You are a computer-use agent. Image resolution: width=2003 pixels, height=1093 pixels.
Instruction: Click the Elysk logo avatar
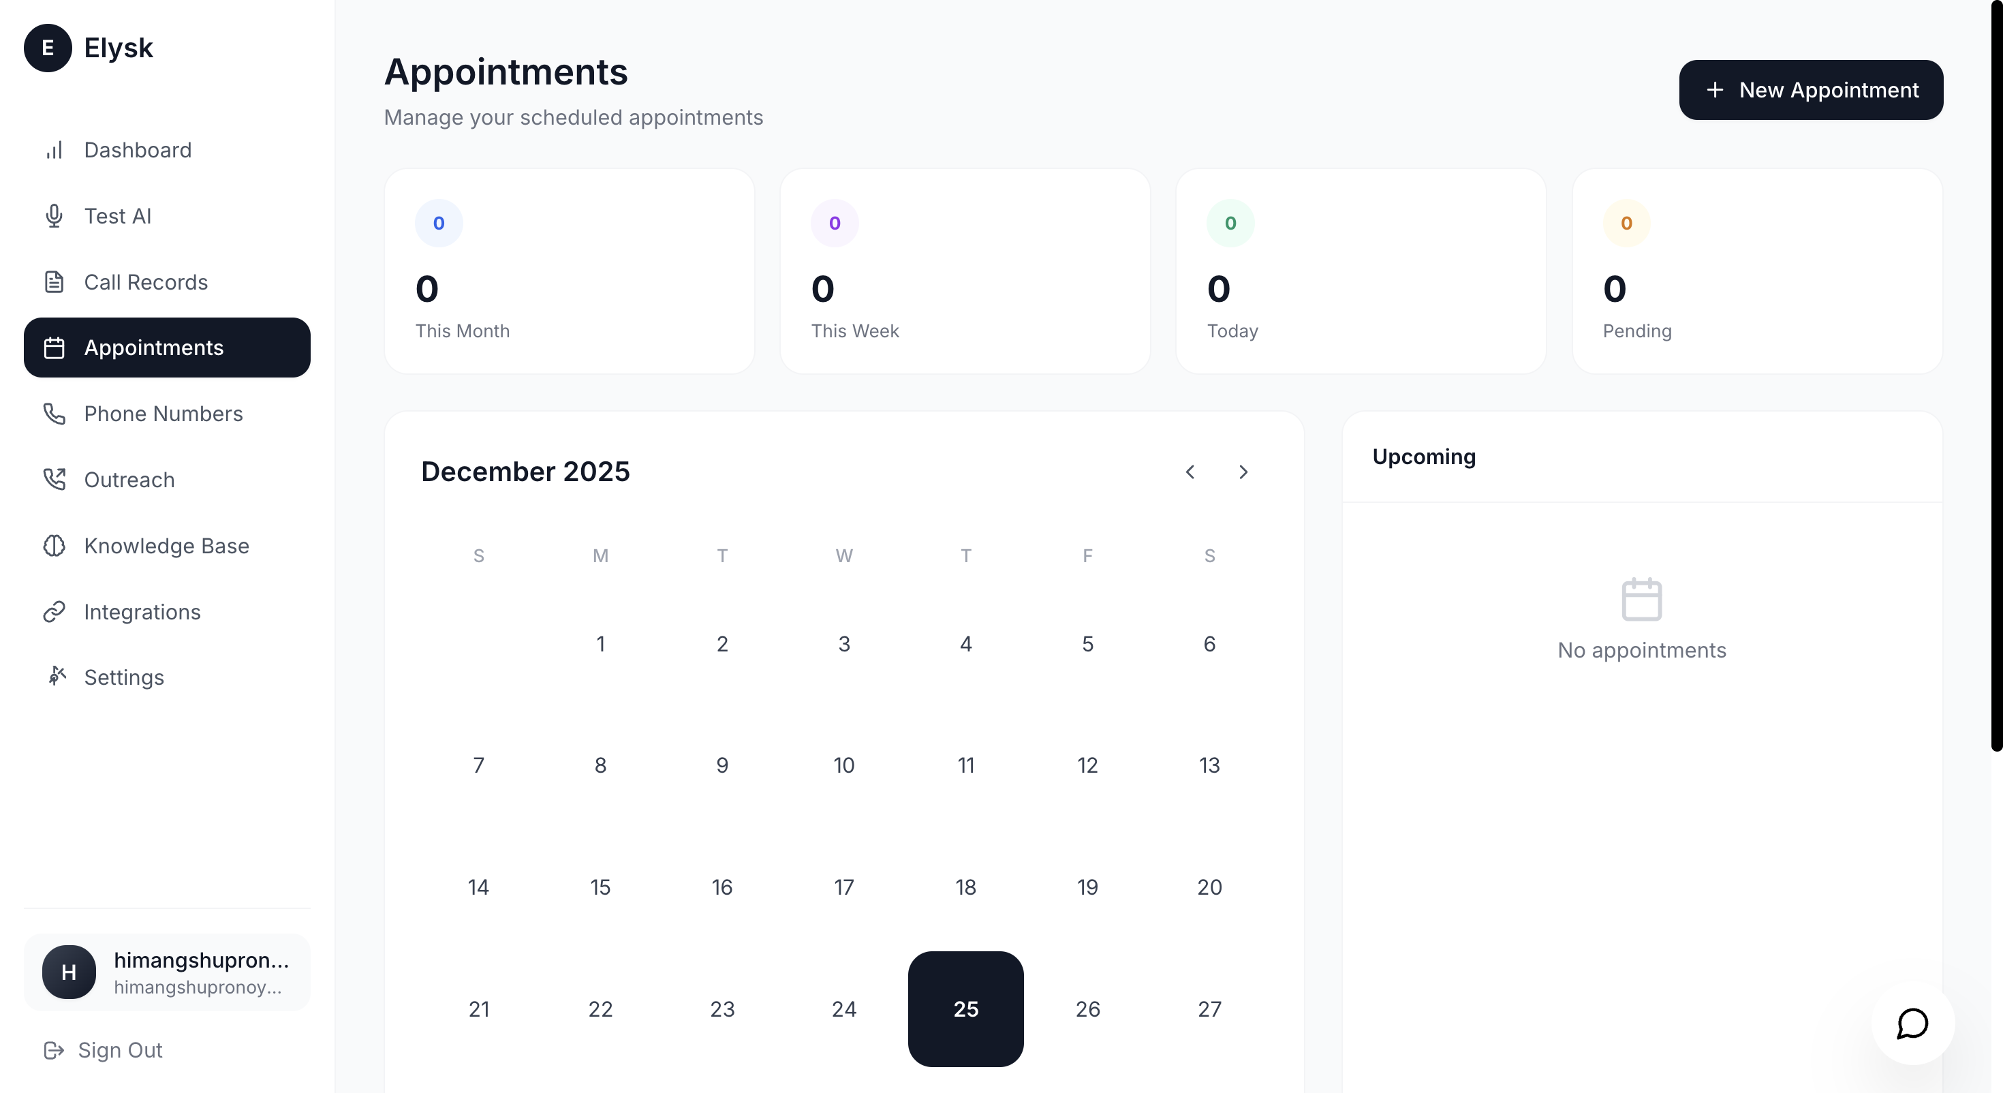click(x=48, y=48)
